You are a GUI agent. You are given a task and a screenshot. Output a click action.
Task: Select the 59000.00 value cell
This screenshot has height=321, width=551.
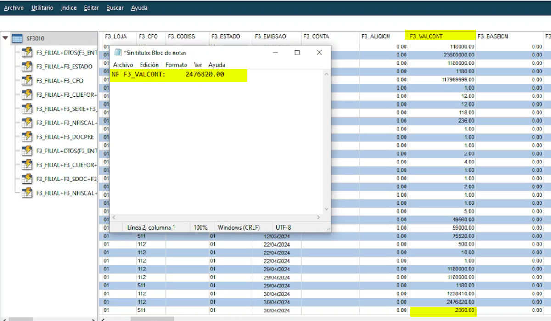441,228
